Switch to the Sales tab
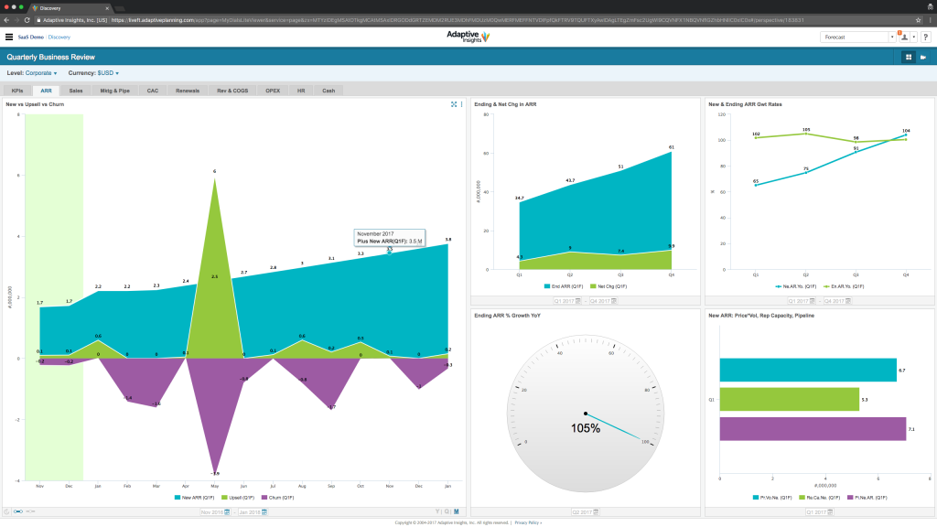Image resolution: width=937 pixels, height=527 pixels. pyautogui.click(x=76, y=90)
